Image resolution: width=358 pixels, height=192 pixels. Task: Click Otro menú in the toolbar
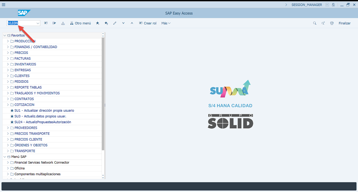[80, 23]
